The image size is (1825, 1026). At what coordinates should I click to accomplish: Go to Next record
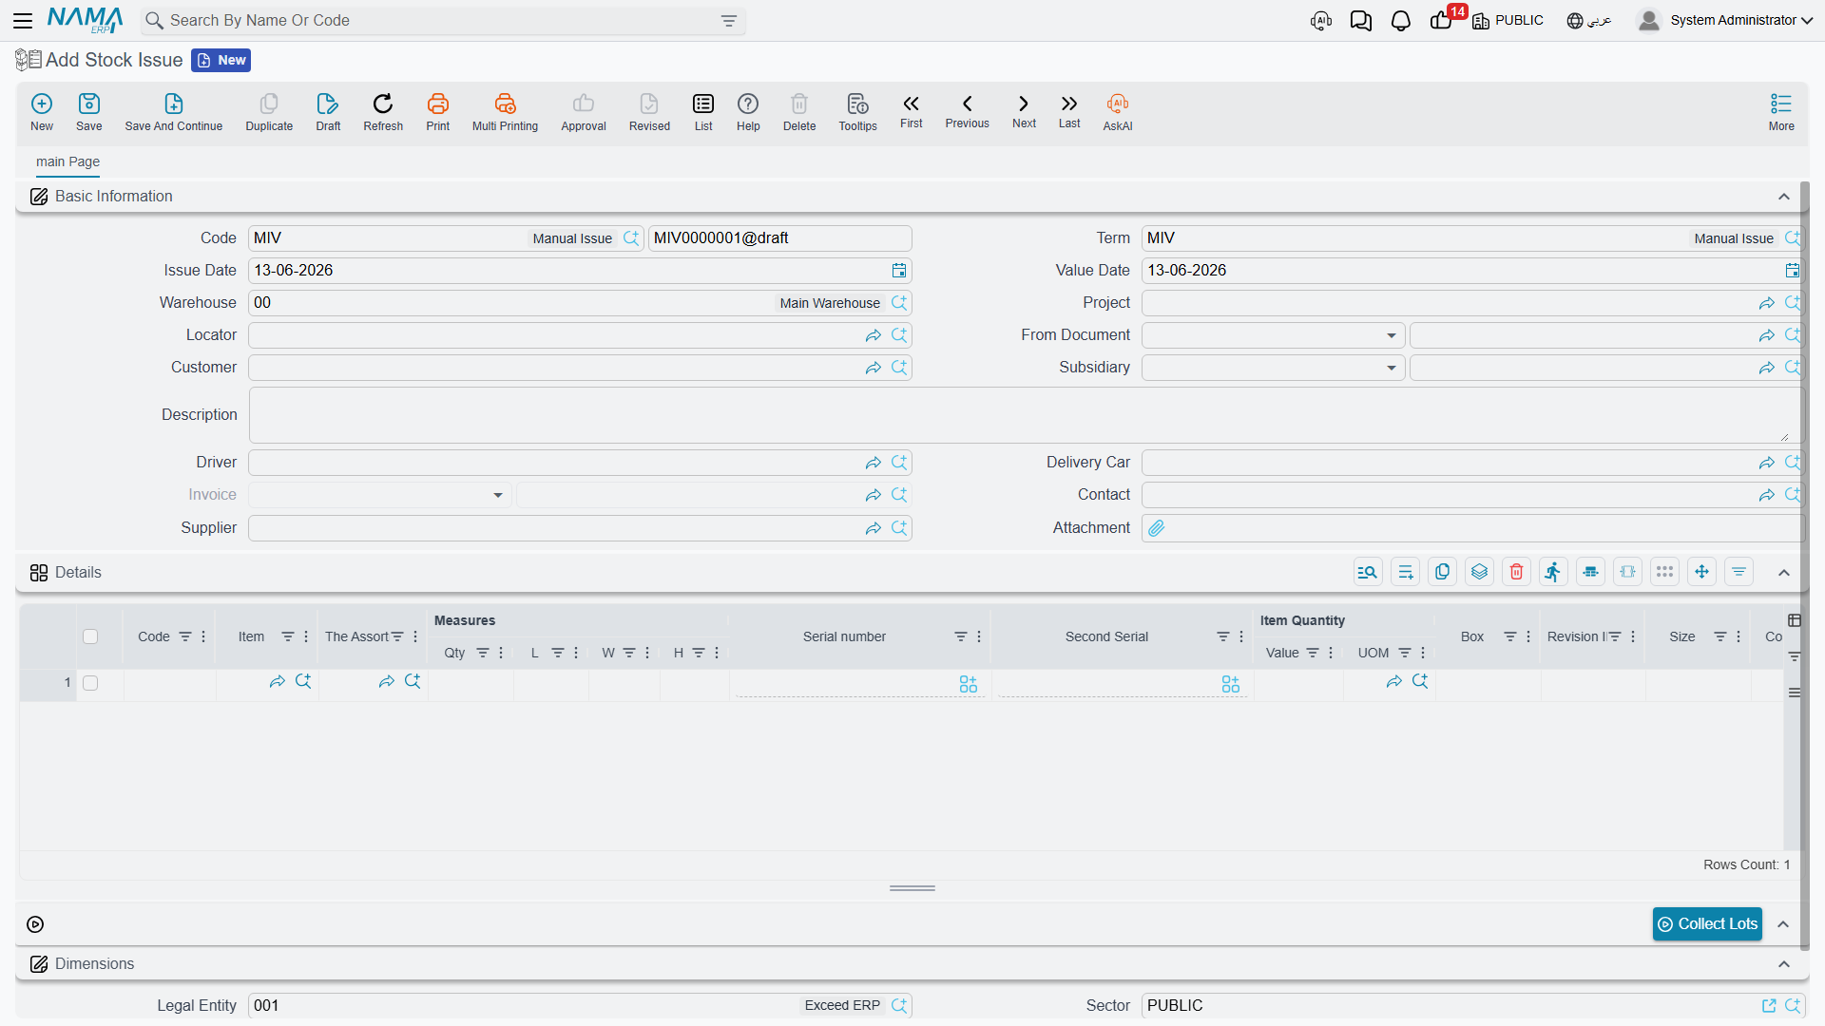point(1024,110)
